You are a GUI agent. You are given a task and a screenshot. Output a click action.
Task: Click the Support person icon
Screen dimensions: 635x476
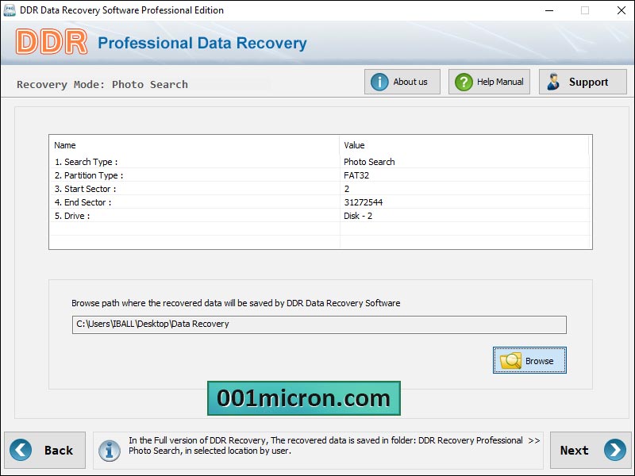pyautogui.click(x=553, y=82)
